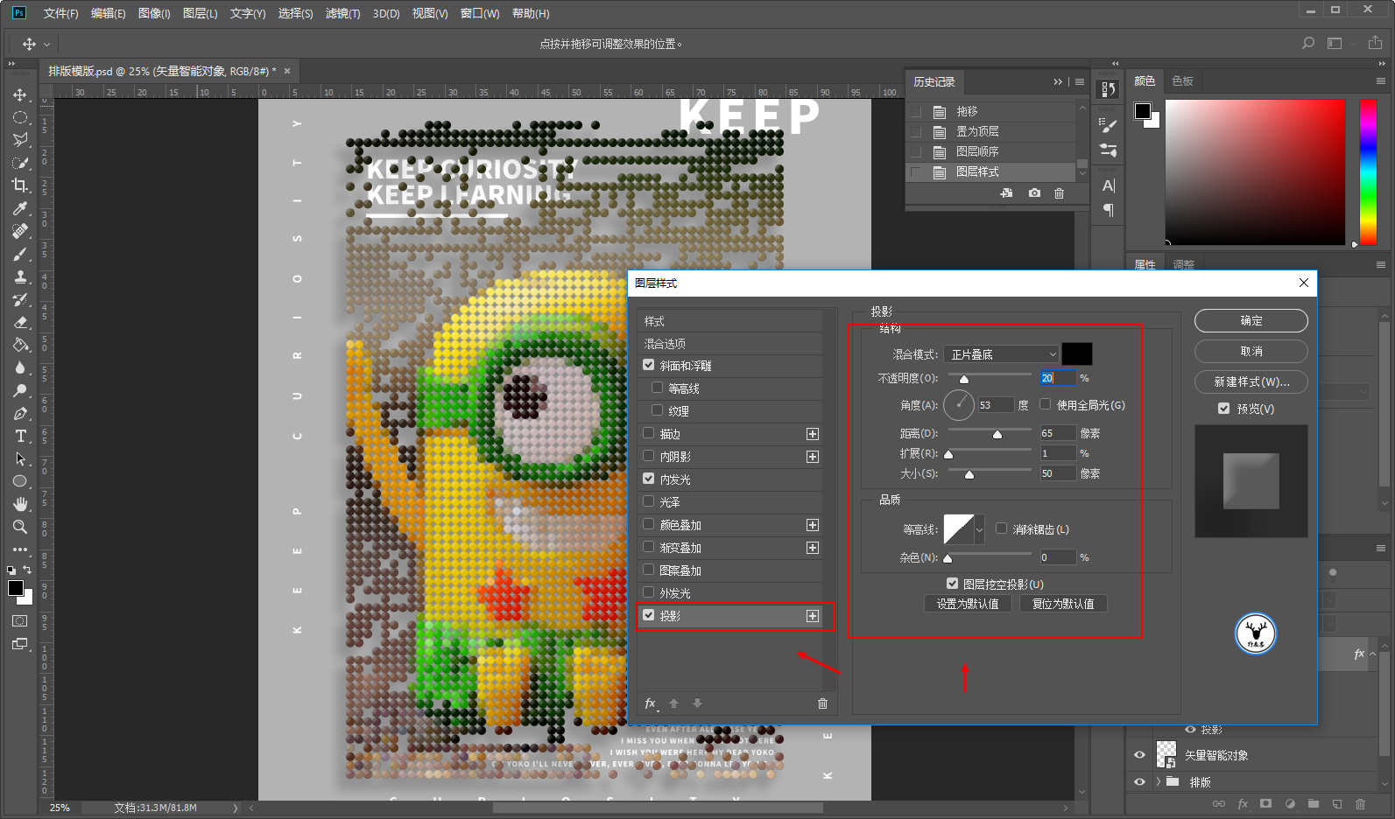This screenshot has width=1395, height=819.
Task: Hide the 矢量智能对象 layer
Action: 1139,754
